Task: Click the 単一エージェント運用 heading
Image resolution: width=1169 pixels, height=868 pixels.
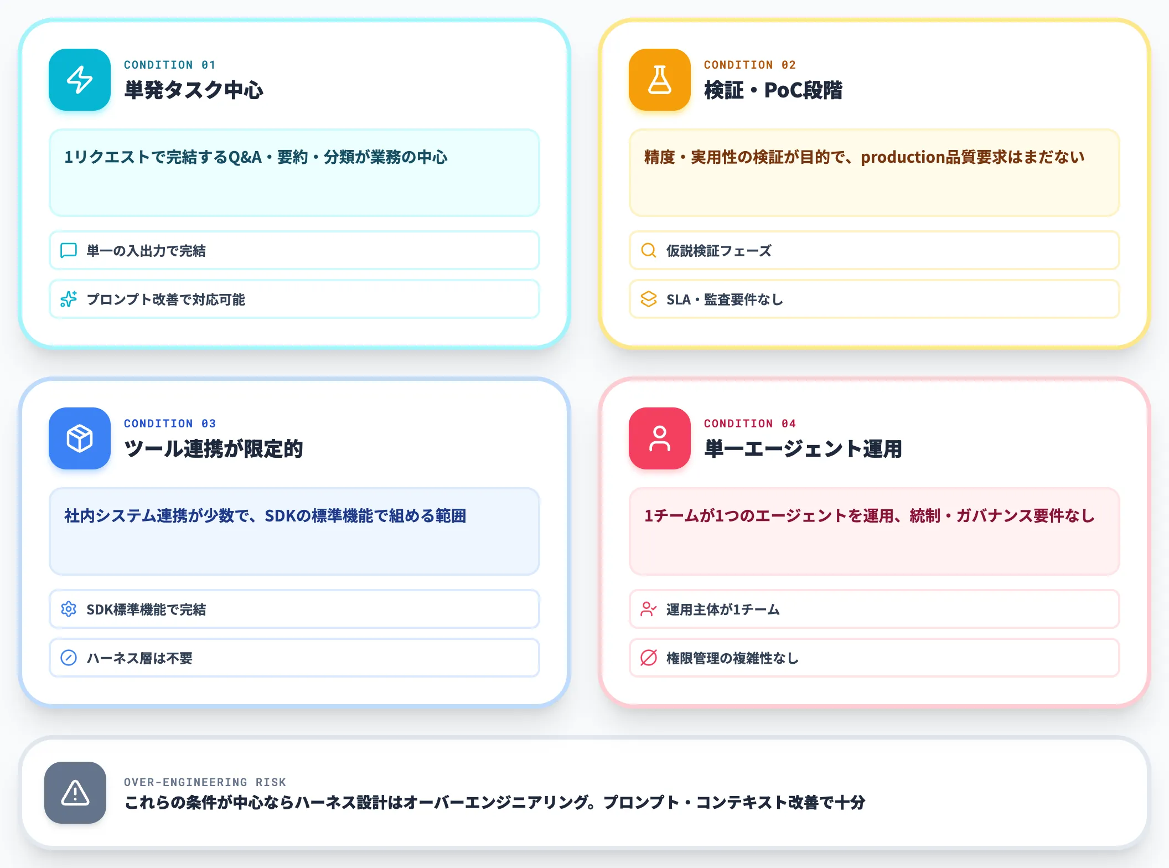Action: [803, 449]
